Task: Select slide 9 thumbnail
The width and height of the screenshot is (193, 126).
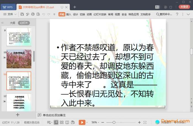Action: [19, 37]
